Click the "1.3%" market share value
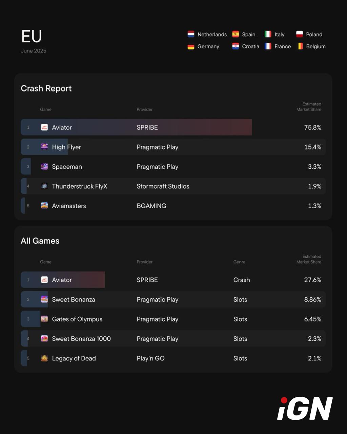Viewport: 347px width, 434px height. [315, 206]
